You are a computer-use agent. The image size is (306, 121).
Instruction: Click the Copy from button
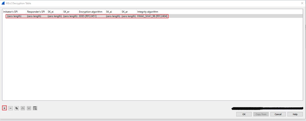click(261, 114)
